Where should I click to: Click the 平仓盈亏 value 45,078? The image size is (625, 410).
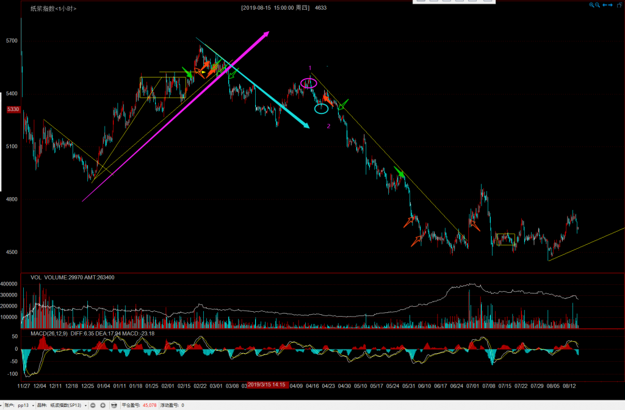pyautogui.click(x=151, y=405)
